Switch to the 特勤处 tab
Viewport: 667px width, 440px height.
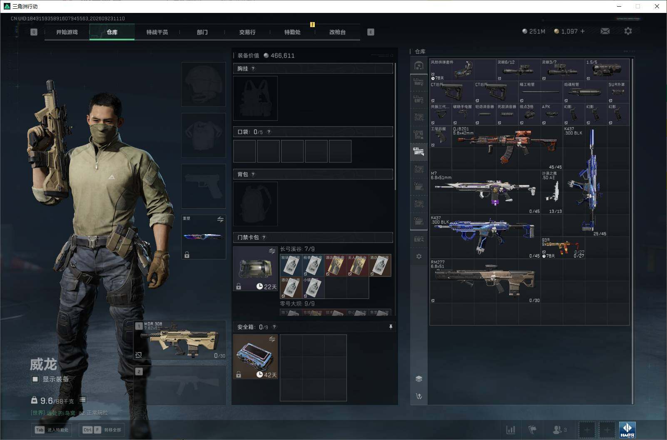292,32
